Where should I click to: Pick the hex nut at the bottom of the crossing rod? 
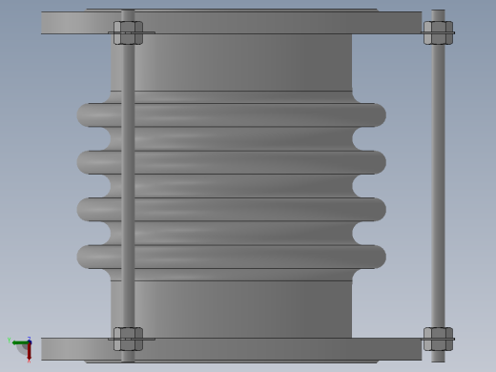pyautogui.click(x=128, y=339)
